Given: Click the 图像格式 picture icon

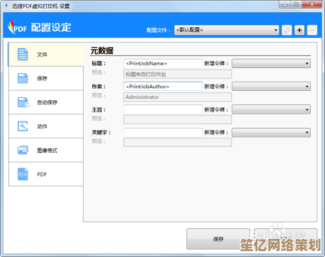Looking at the screenshot, I should (x=23, y=150).
